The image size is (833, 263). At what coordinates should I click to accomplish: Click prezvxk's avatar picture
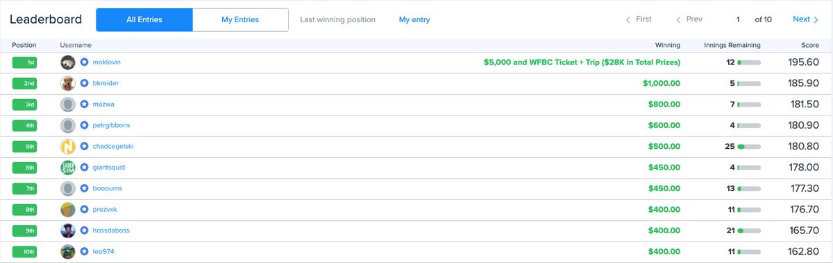pos(67,210)
